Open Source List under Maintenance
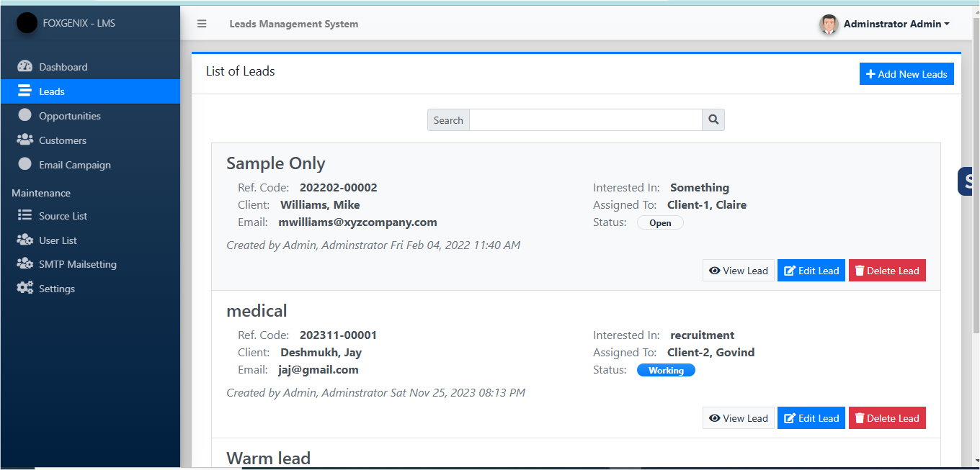 click(90, 216)
